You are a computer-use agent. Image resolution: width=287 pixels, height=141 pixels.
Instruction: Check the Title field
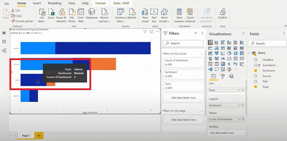(x=256, y=81)
